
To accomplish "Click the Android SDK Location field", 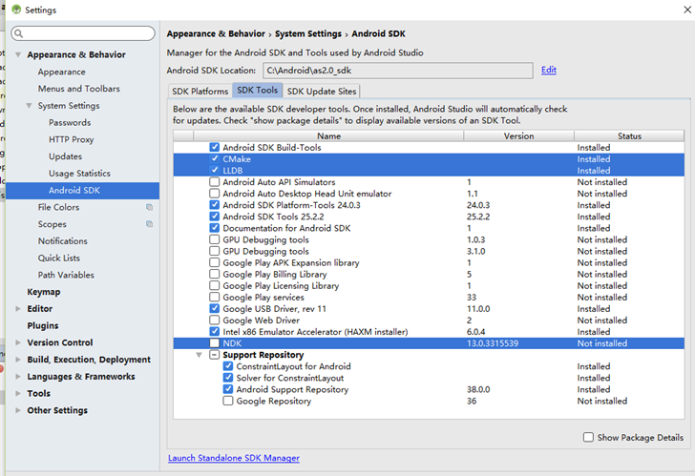I will (397, 71).
